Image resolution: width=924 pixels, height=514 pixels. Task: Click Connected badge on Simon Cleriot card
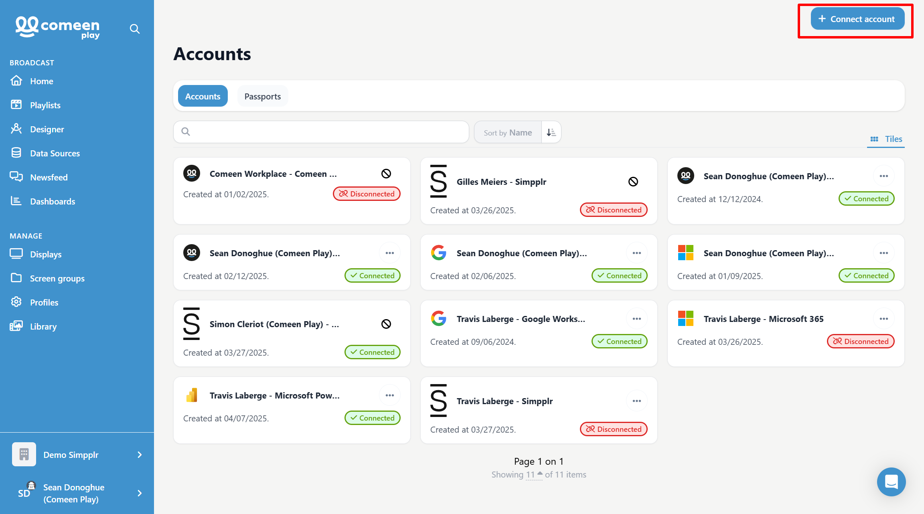pyautogui.click(x=373, y=352)
